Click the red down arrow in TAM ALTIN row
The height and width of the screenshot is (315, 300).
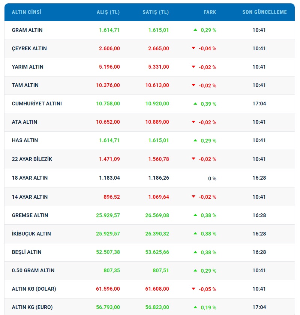coord(193,85)
